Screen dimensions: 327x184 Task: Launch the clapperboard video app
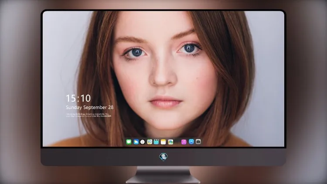[156, 142]
